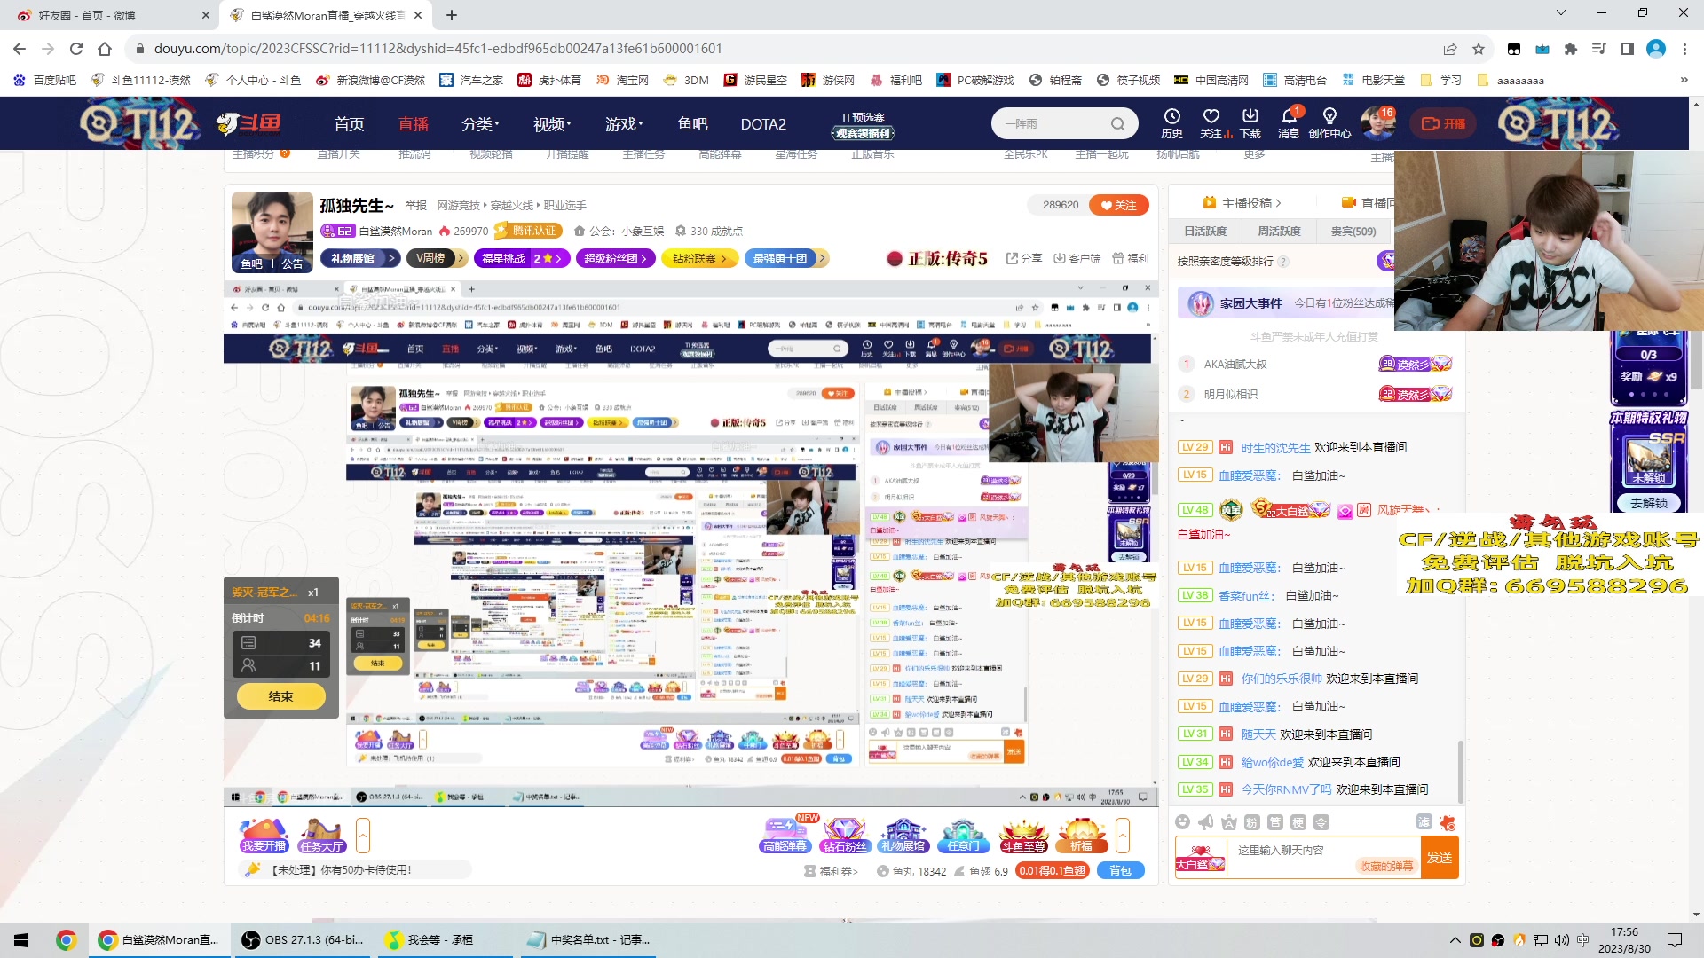This screenshot has height=958, width=1704.
Task: Click the 开播 start streaming button
Action: [1443, 123]
